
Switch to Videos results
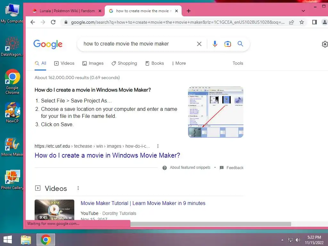64,63
